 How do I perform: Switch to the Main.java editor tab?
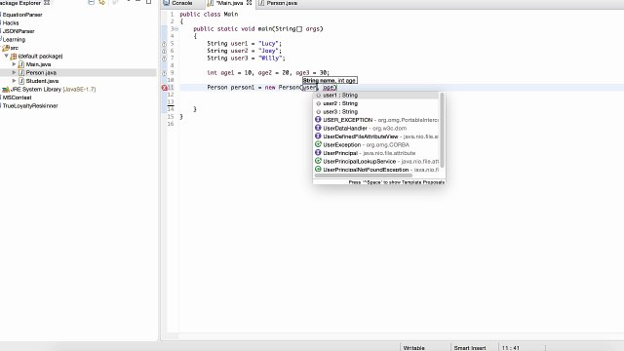click(229, 3)
